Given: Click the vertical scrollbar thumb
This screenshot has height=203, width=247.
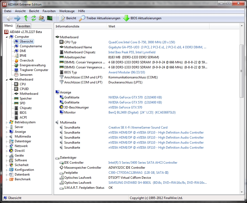Looking at the screenshot, I should click(241, 71).
